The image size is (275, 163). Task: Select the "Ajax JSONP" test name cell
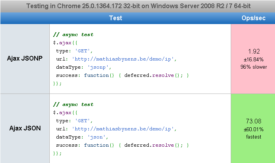(x=25, y=59)
